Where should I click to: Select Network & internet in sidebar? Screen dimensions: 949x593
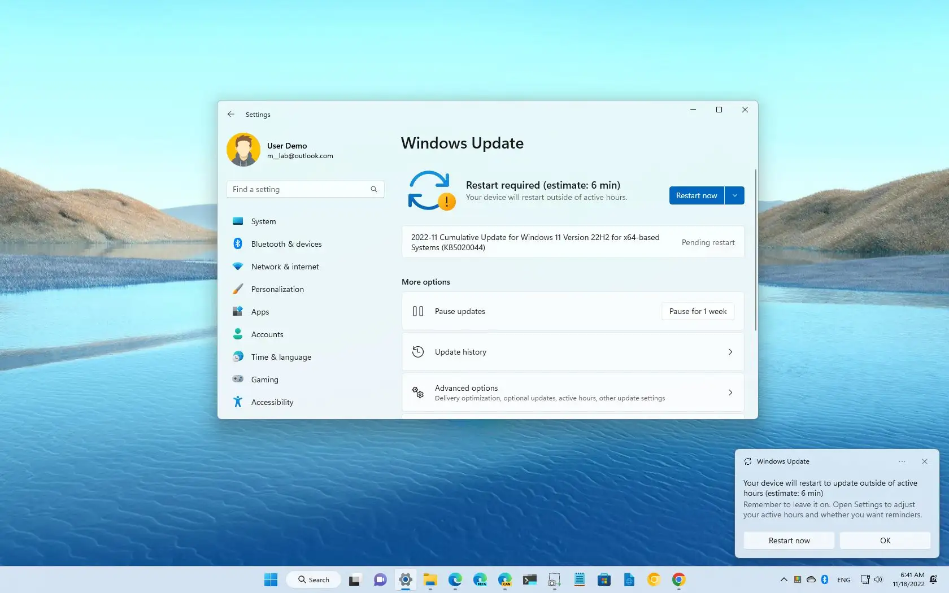point(285,267)
